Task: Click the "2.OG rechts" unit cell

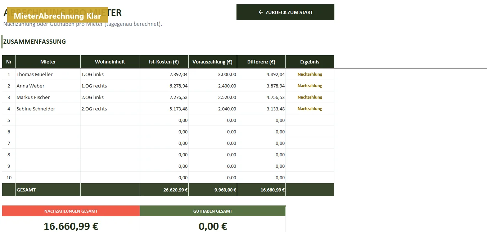Action: [110, 109]
